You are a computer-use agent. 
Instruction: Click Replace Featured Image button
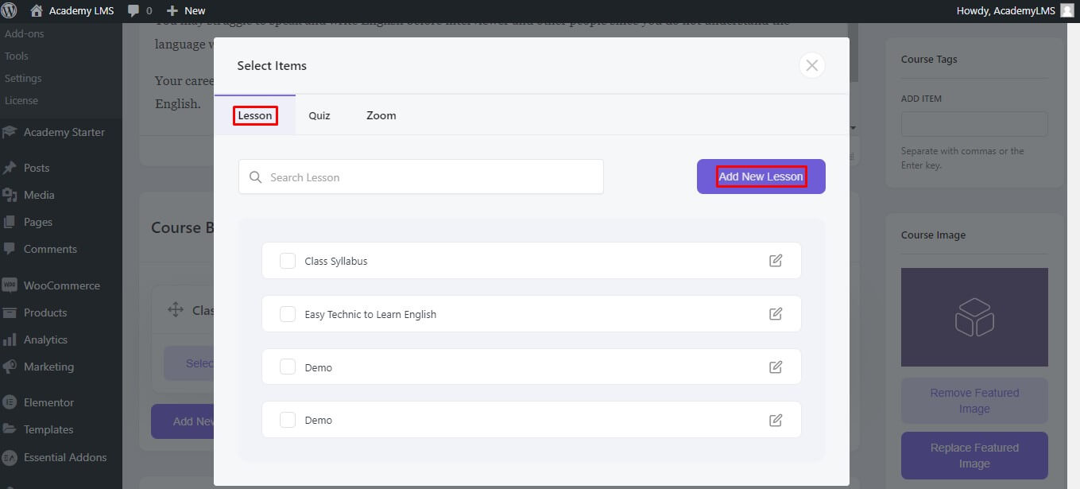974,456
